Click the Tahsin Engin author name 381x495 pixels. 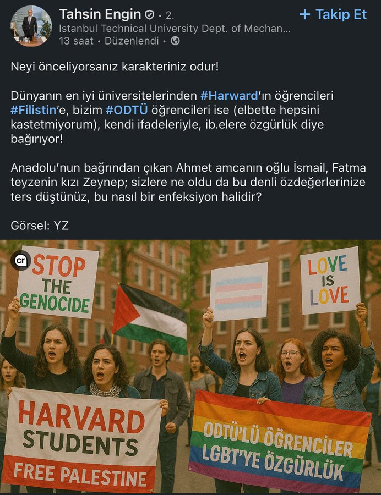100,14
